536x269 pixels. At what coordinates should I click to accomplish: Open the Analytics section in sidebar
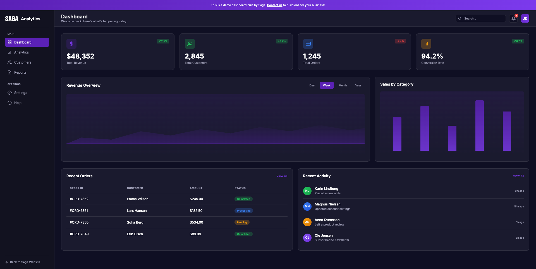[x=9, y=52]
